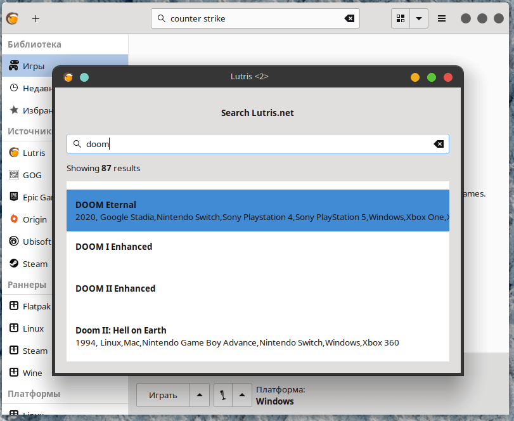Select Игры in the library sidebar
The width and height of the screenshot is (514, 421).
[65, 66]
